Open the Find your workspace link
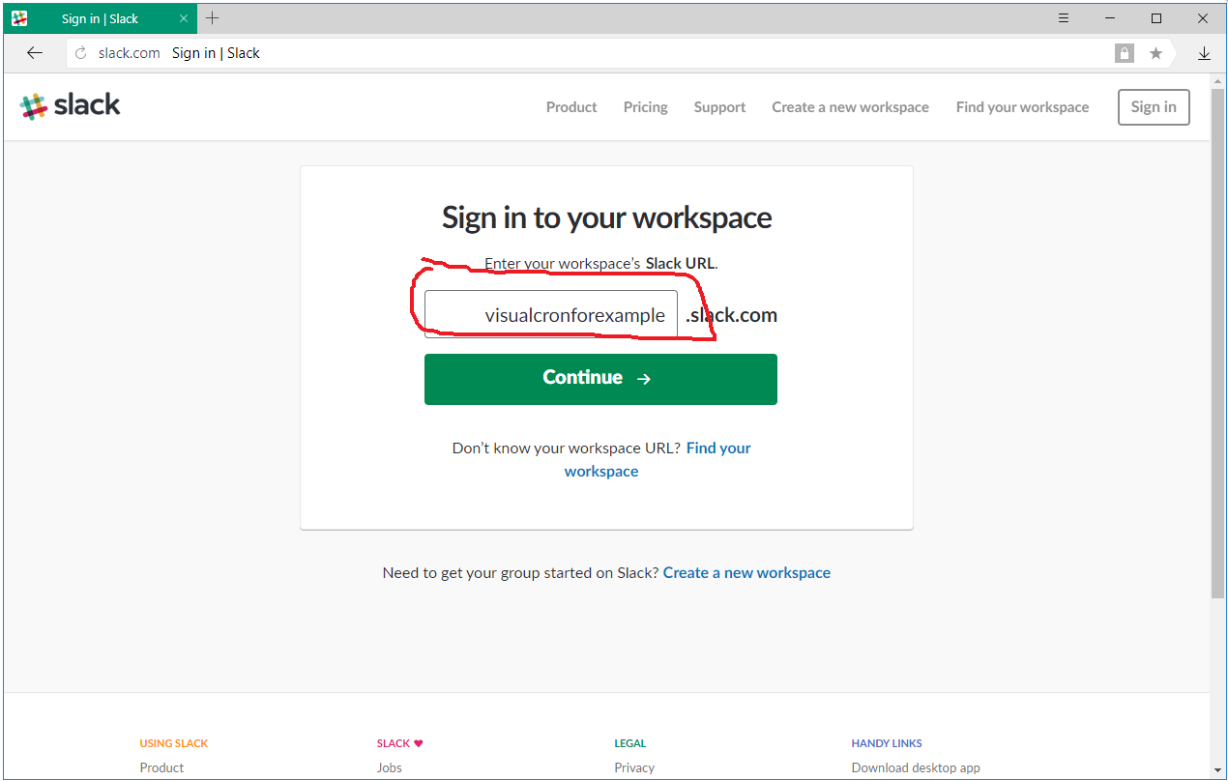Screen dimensions: 1228x781 1022,106
